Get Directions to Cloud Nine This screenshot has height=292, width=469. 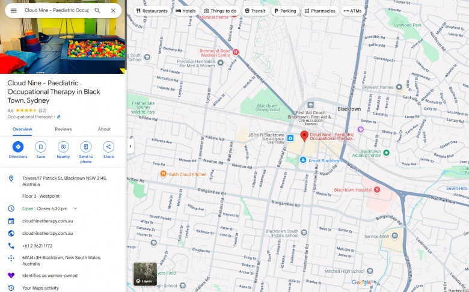pyautogui.click(x=18, y=147)
